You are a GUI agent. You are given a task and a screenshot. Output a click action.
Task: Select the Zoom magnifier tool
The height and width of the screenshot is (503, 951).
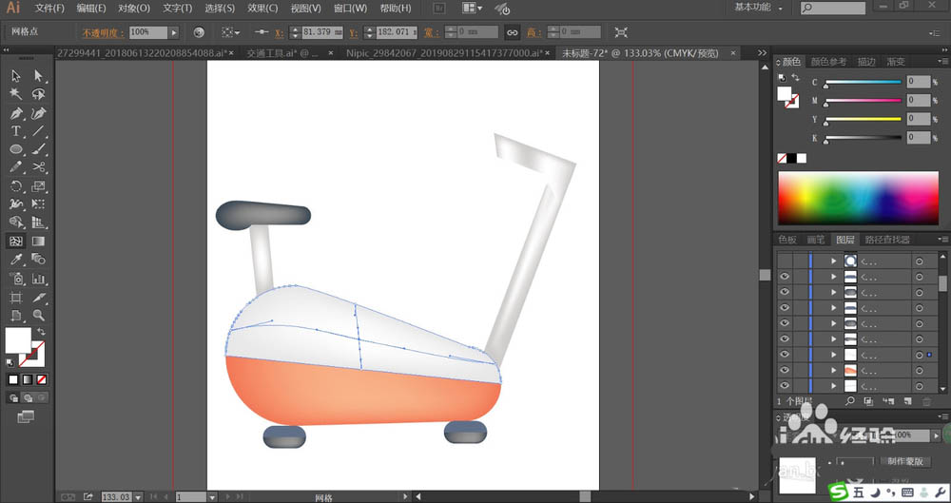[x=39, y=316]
